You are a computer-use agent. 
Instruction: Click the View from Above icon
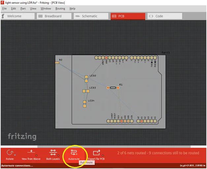[x=31, y=152]
